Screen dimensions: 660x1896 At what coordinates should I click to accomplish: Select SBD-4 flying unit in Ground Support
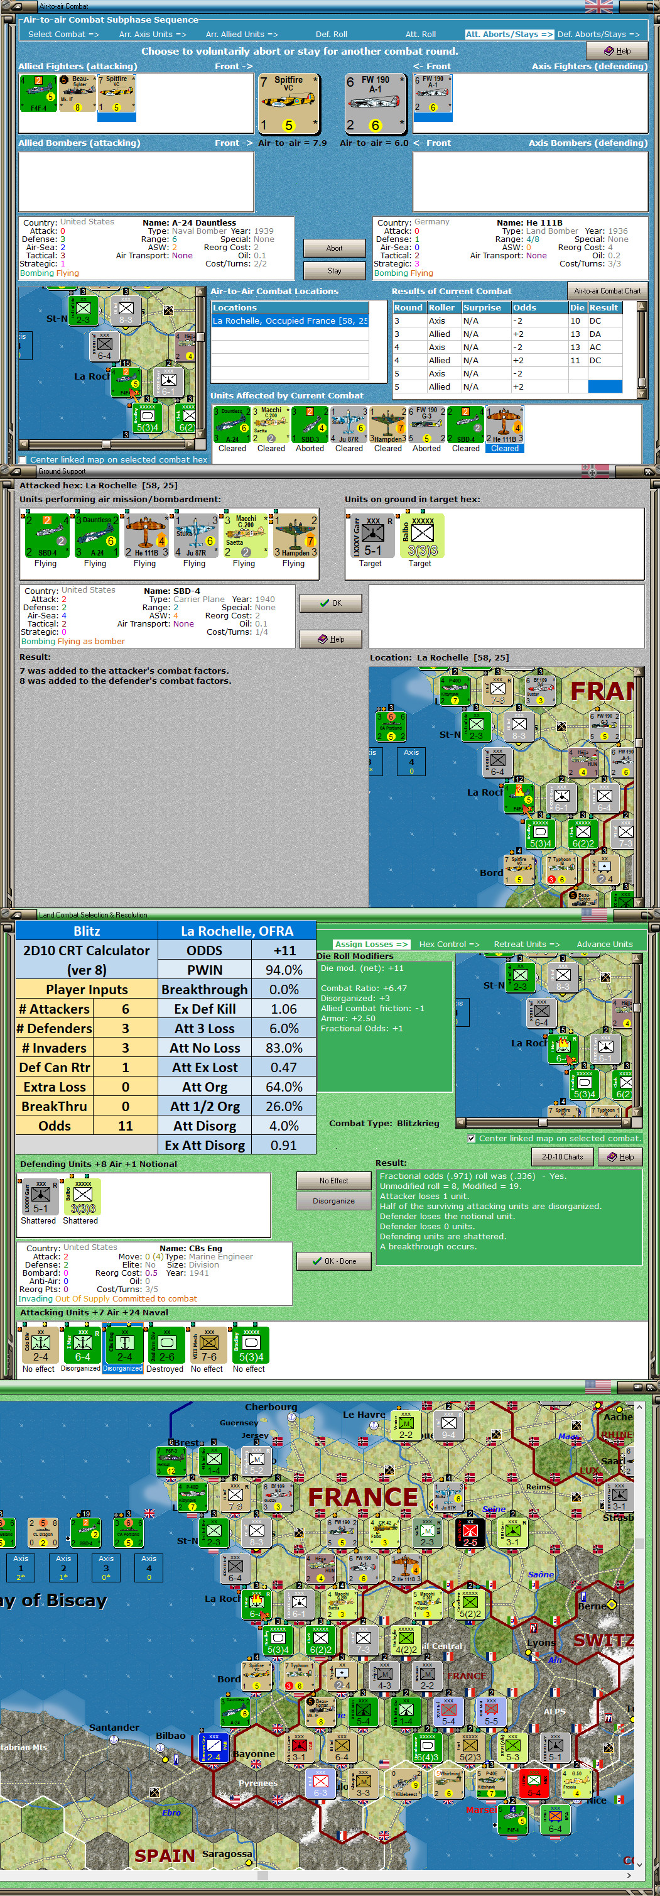click(x=46, y=536)
